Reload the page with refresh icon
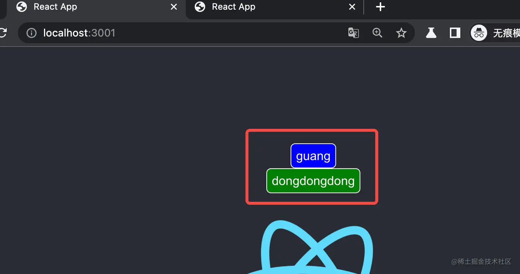Screen dimensions: 520x274 2,33
